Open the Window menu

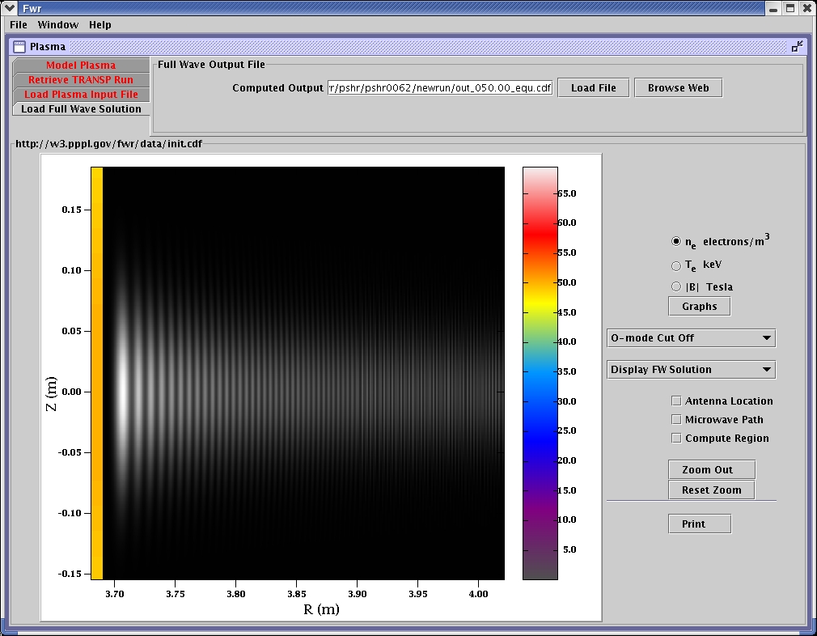pos(57,25)
